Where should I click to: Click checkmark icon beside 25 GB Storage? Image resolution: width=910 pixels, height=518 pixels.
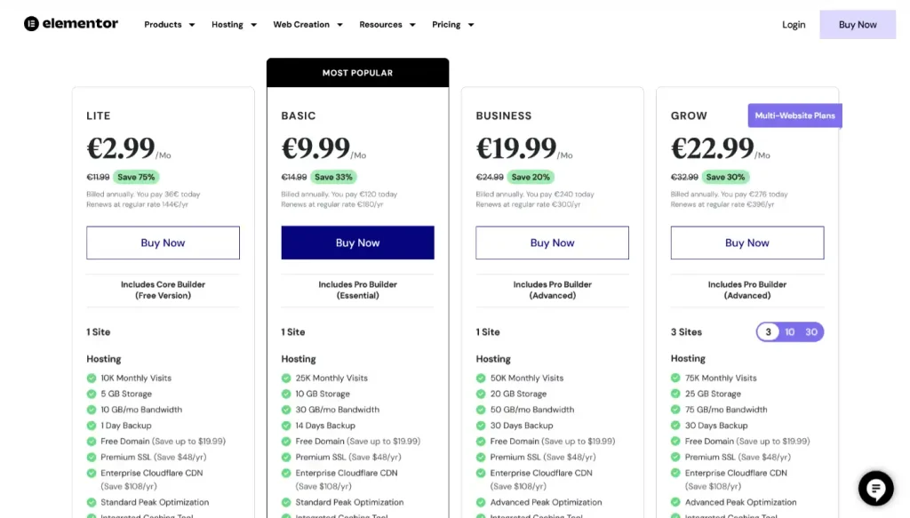click(675, 394)
